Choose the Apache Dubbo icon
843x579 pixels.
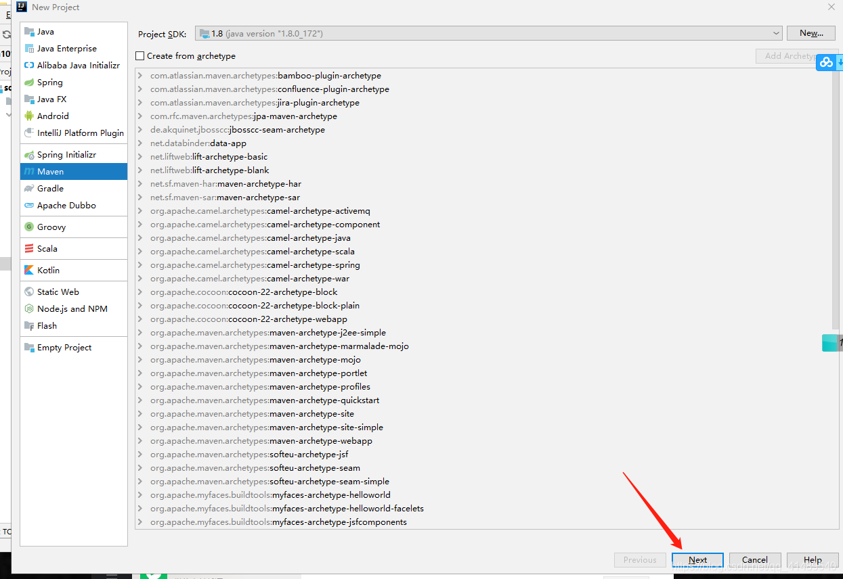29,206
